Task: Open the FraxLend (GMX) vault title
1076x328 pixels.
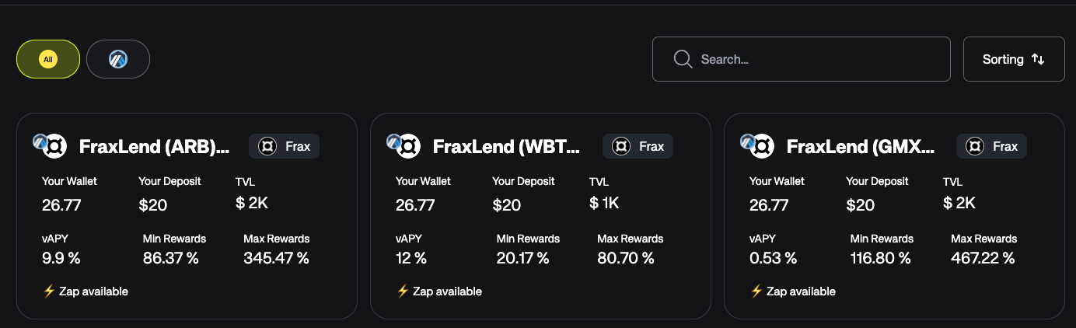Action: point(861,146)
